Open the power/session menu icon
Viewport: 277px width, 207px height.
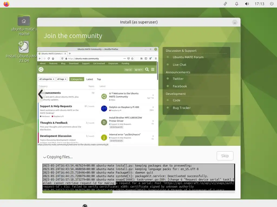click(272, 4)
